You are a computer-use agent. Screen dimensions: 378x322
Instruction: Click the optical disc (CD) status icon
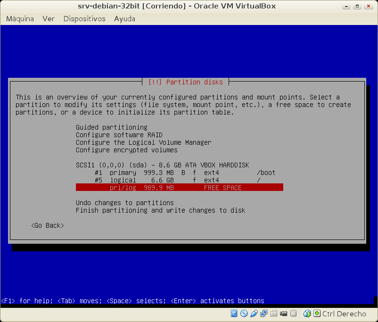tap(244, 314)
